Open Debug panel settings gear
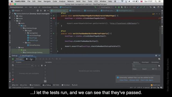 pos(156,56)
